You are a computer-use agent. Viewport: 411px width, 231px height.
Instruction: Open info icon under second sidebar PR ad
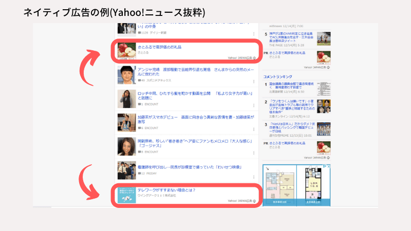point(328,158)
